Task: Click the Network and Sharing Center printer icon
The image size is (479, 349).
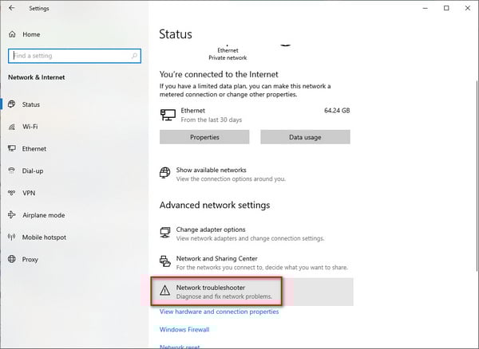Action: pos(165,261)
